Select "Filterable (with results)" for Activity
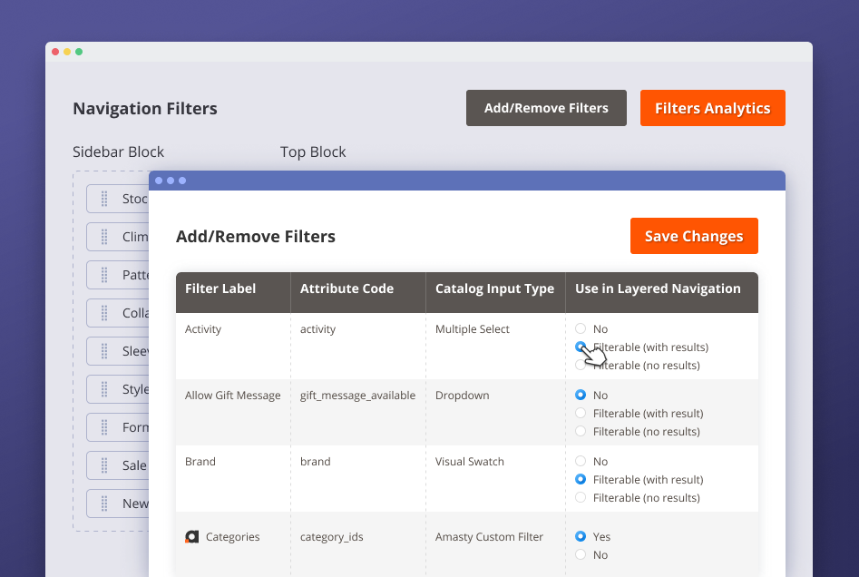The height and width of the screenshot is (577, 859). pyautogui.click(x=580, y=347)
